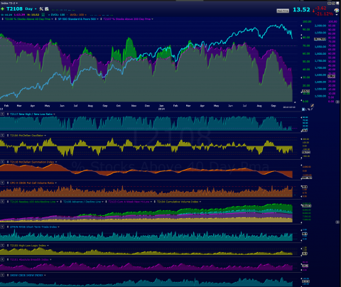341x287 pixels.
Task: Click the T2108 symbol name
Action: pos(14,9)
